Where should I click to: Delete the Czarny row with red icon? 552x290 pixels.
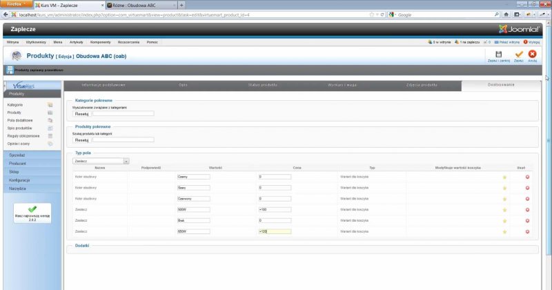coord(527,177)
